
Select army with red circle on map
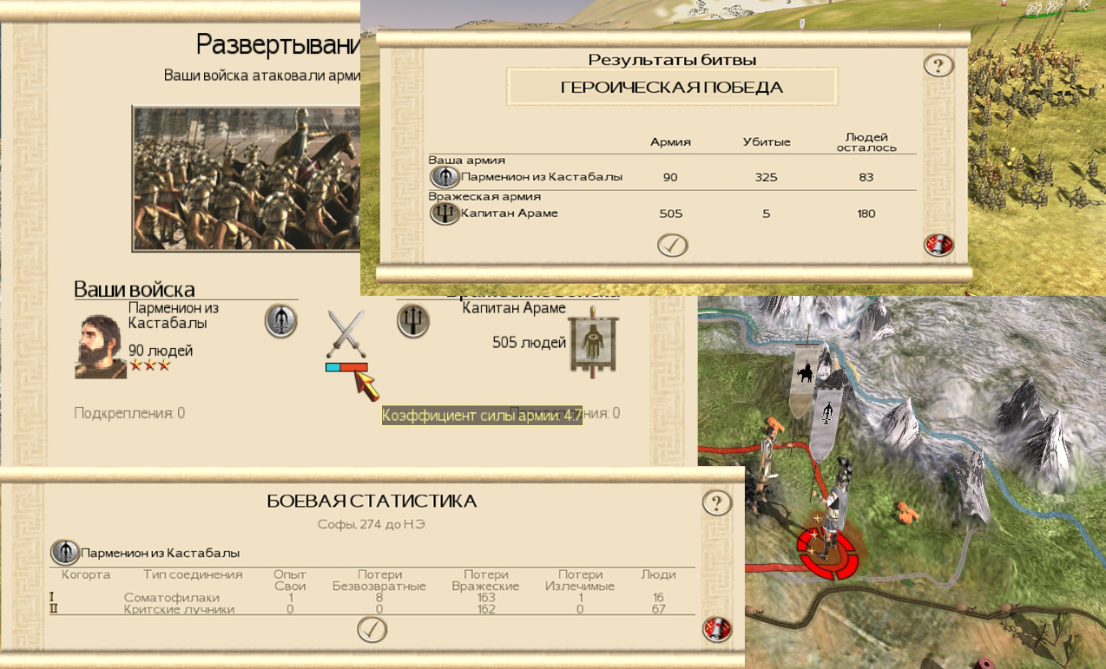828,557
